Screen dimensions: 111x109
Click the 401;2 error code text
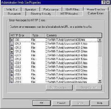[18, 48]
